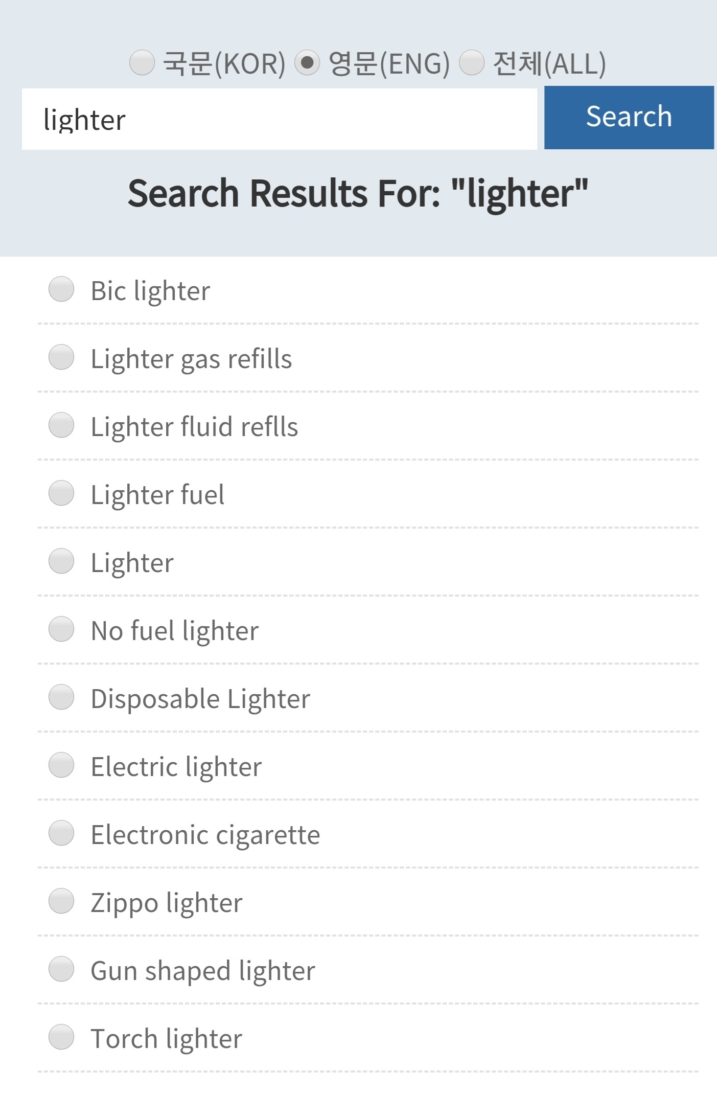Click the "Electronic cigarette" result text
Image resolution: width=717 pixels, height=1093 pixels.
click(205, 835)
